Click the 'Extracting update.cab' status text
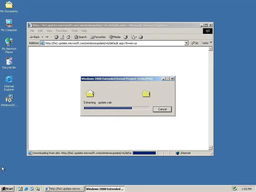The width and height of the screenshot is (256, 192). (x=98, y=102)
